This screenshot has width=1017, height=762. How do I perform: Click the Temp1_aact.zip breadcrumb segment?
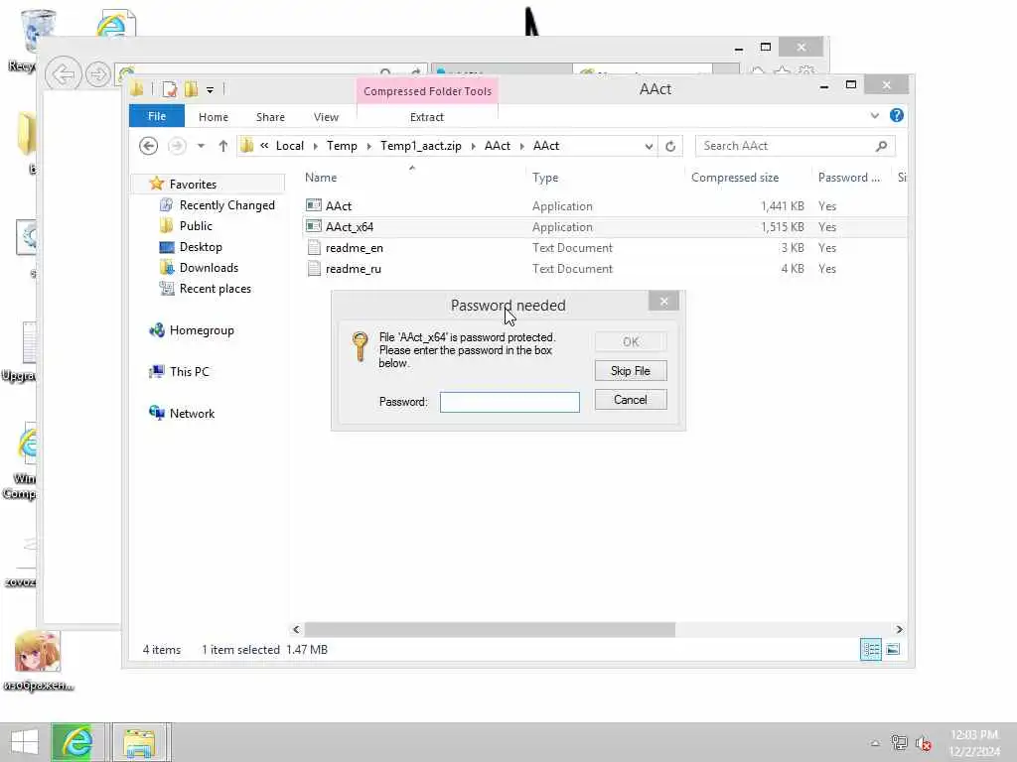[x=421, y=146]
